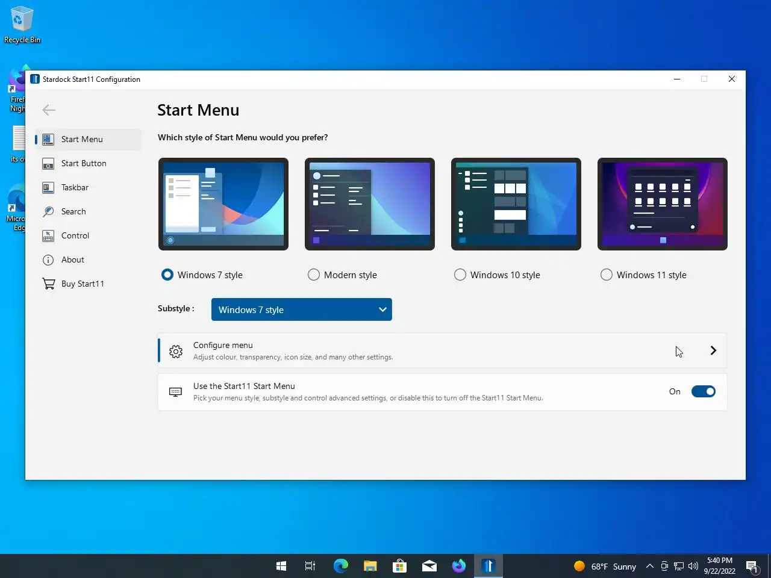Select the Windows 10 style radio button

(460, 275)
